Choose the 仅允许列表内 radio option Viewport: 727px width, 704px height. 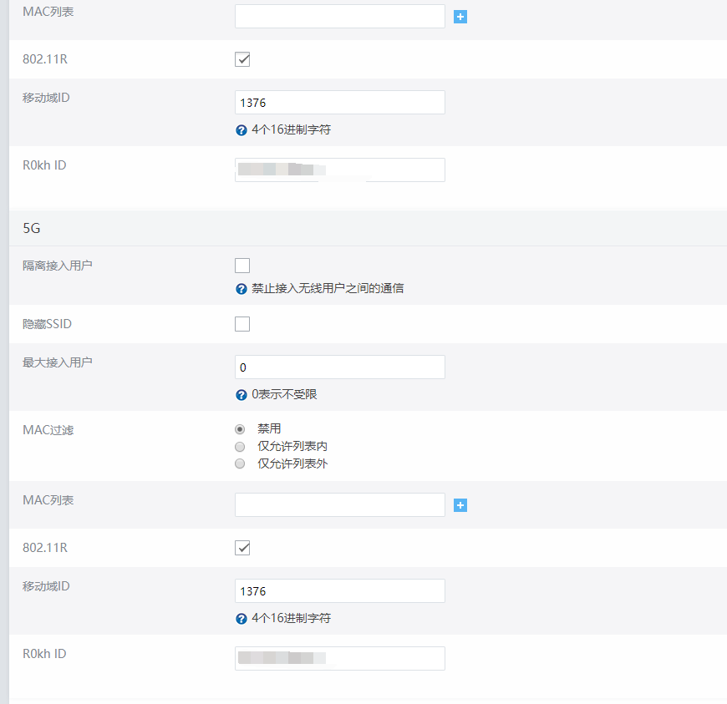[x=241, y=446]
